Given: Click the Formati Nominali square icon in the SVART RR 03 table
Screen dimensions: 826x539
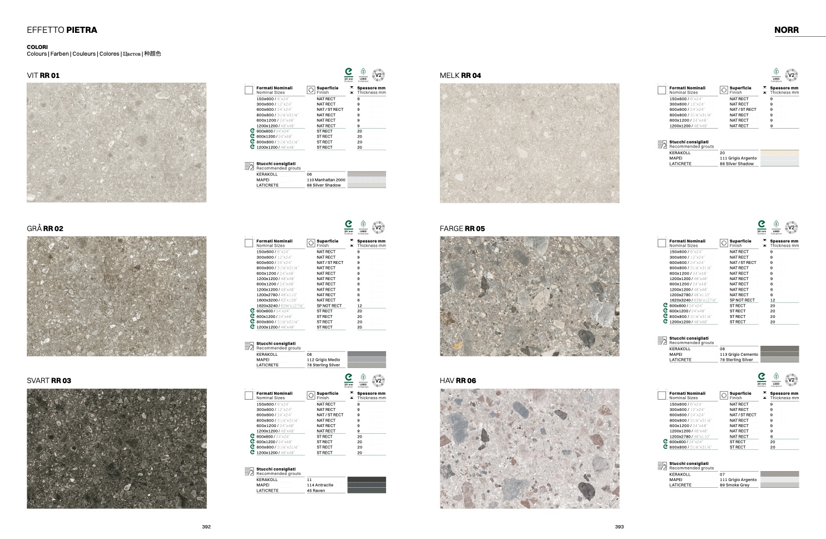Looking at the screenshot, I should point(249,395).
